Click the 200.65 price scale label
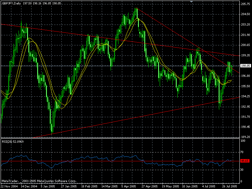Image resolution: width=252 pixels, height=189 pixels. pos(245,45)
